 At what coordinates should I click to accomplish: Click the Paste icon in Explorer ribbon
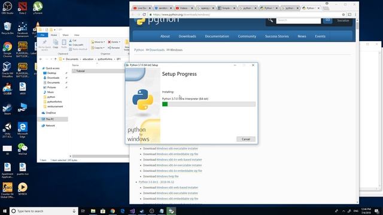point(64,44)
